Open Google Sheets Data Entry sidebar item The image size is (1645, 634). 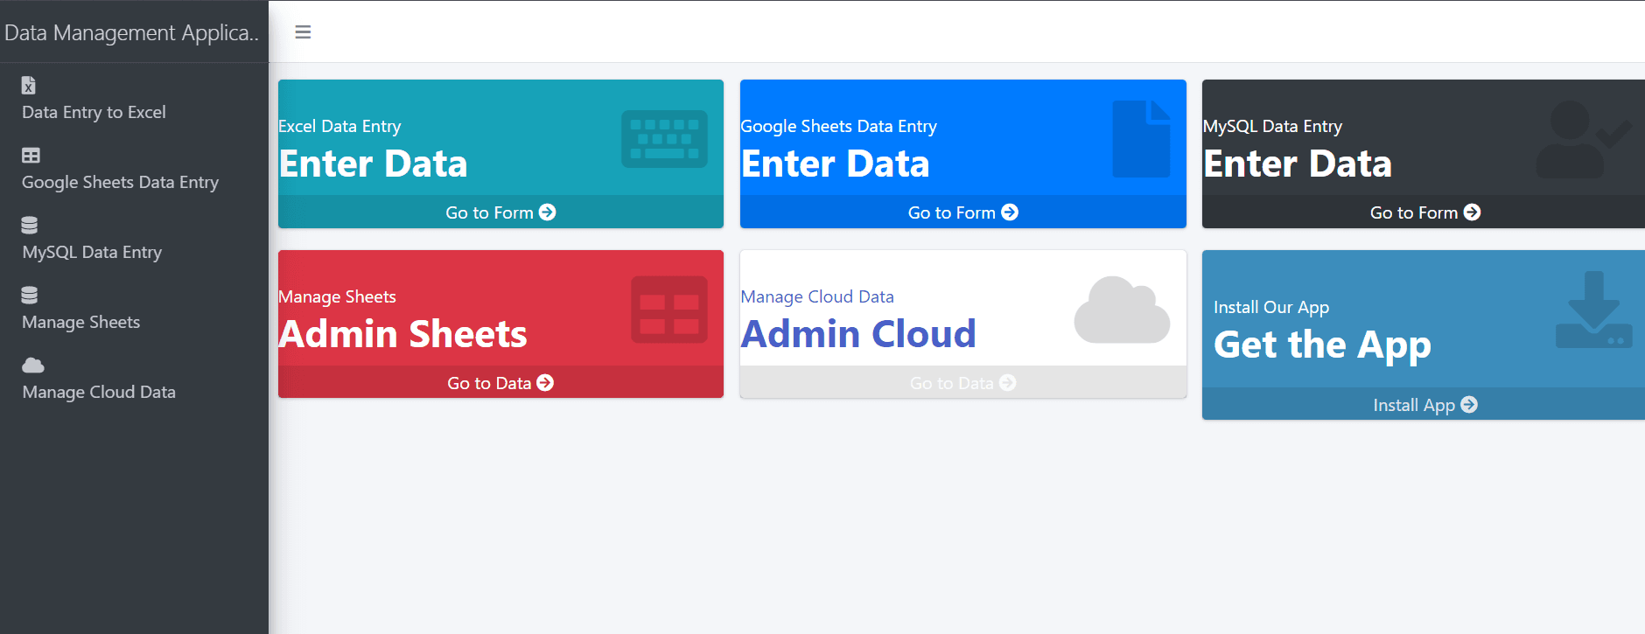point(120,182)
